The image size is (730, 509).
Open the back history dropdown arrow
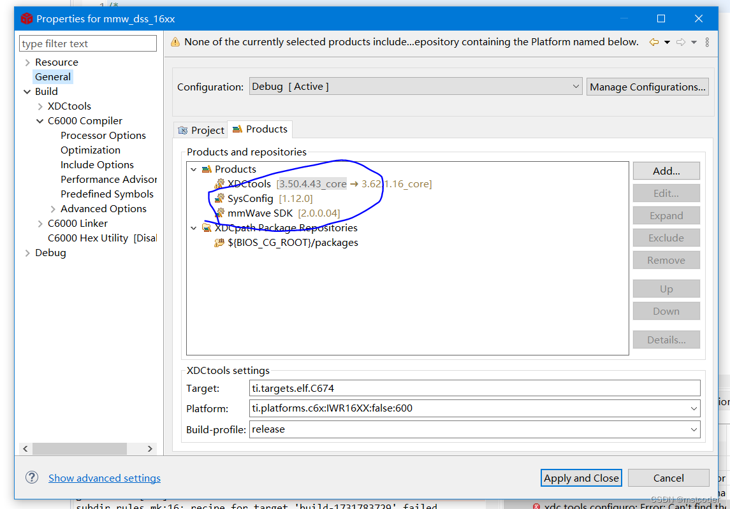(667, 42)
